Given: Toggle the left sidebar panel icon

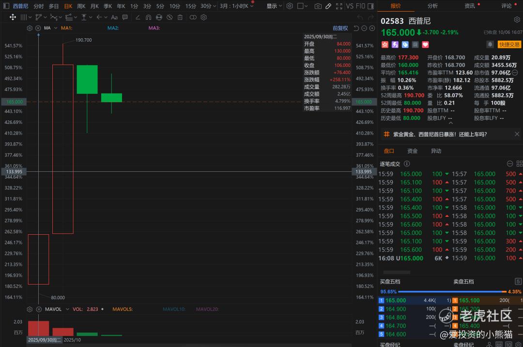Looking at the screenshot, I should click(x=6, y=6).
